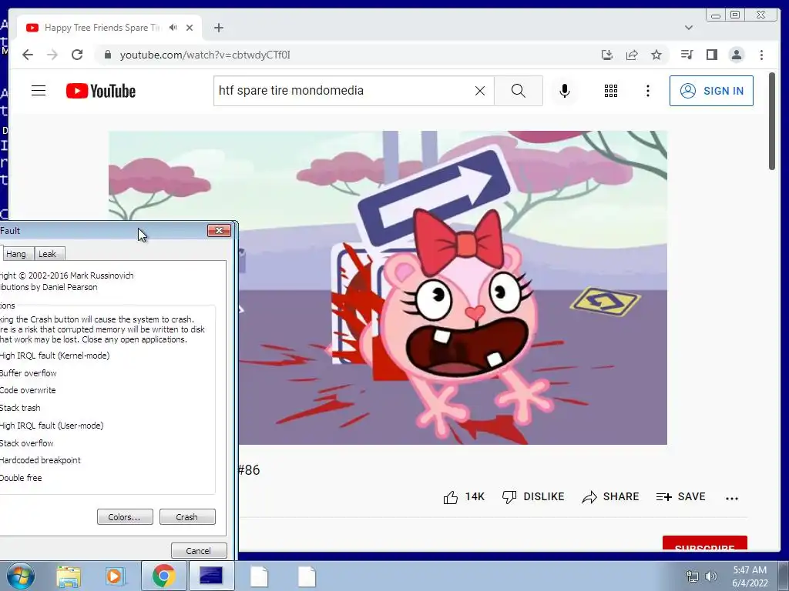
Task: Click the DISLIKE button
Action: pos(533,497)
